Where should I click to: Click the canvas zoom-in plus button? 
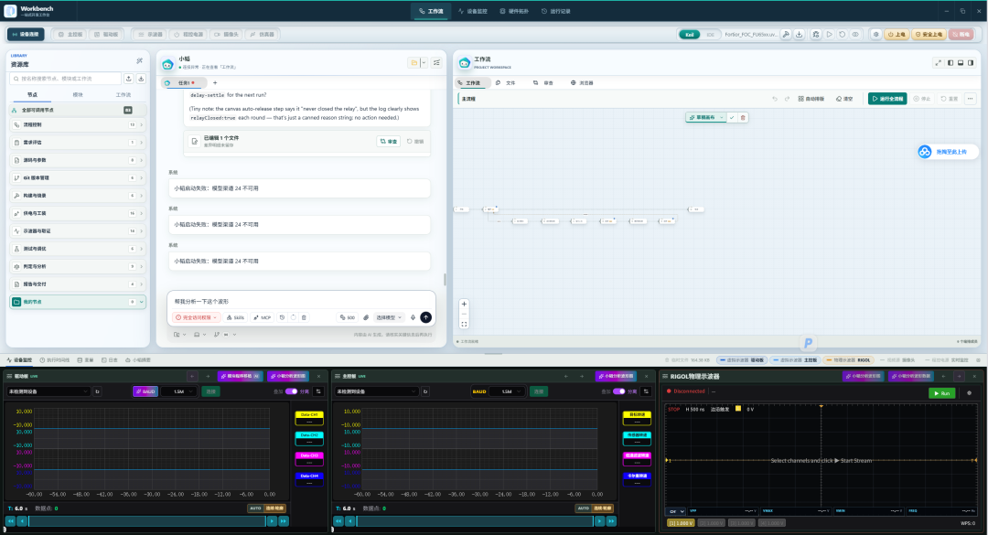pyautogui.click(x=464, y=305)
